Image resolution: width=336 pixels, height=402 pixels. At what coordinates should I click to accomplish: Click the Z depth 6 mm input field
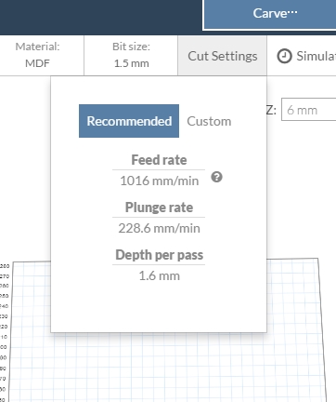(308, 110)
